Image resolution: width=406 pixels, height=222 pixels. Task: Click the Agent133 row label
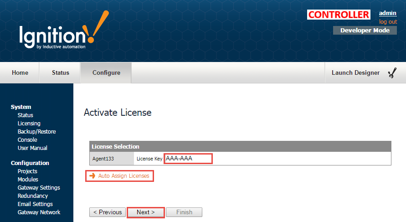(x=103, y=159)
